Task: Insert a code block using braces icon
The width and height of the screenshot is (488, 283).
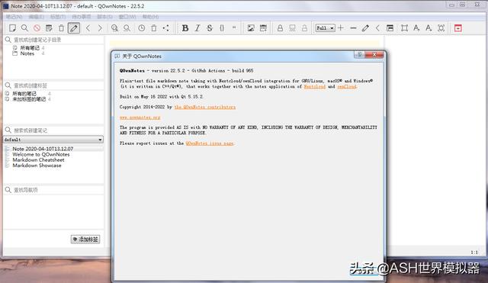Action: [222, 28]
